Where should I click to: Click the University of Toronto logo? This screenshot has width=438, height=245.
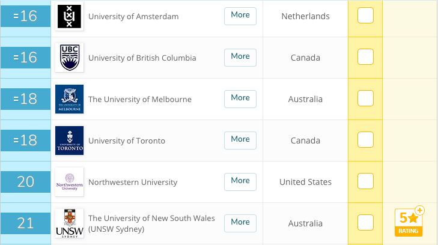pos(69,141)
